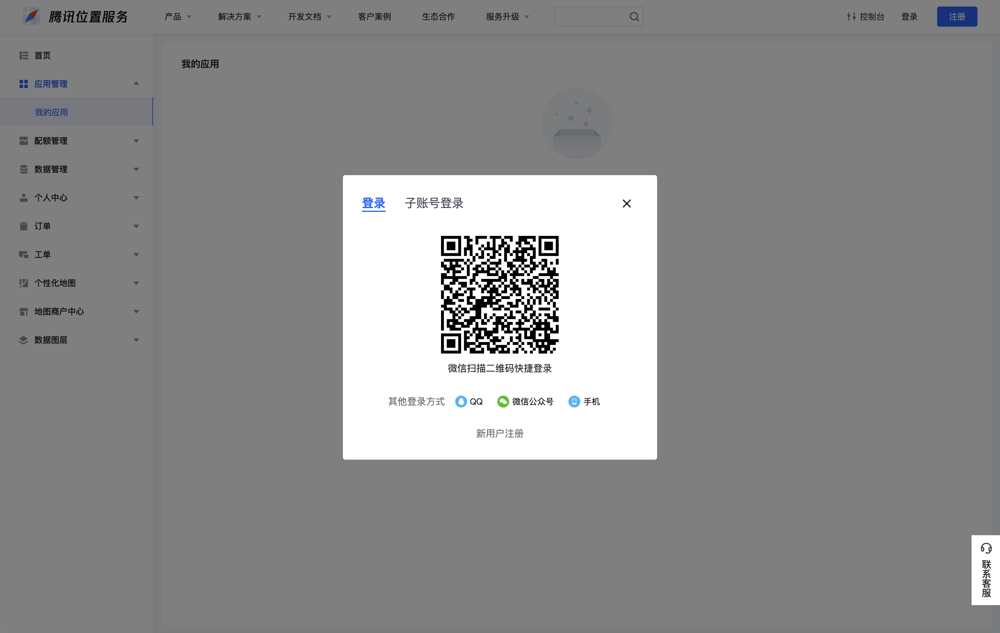Click the blue 注册 button
The width and height of the screenshot is (1000, 633).
tap(957, 17)
